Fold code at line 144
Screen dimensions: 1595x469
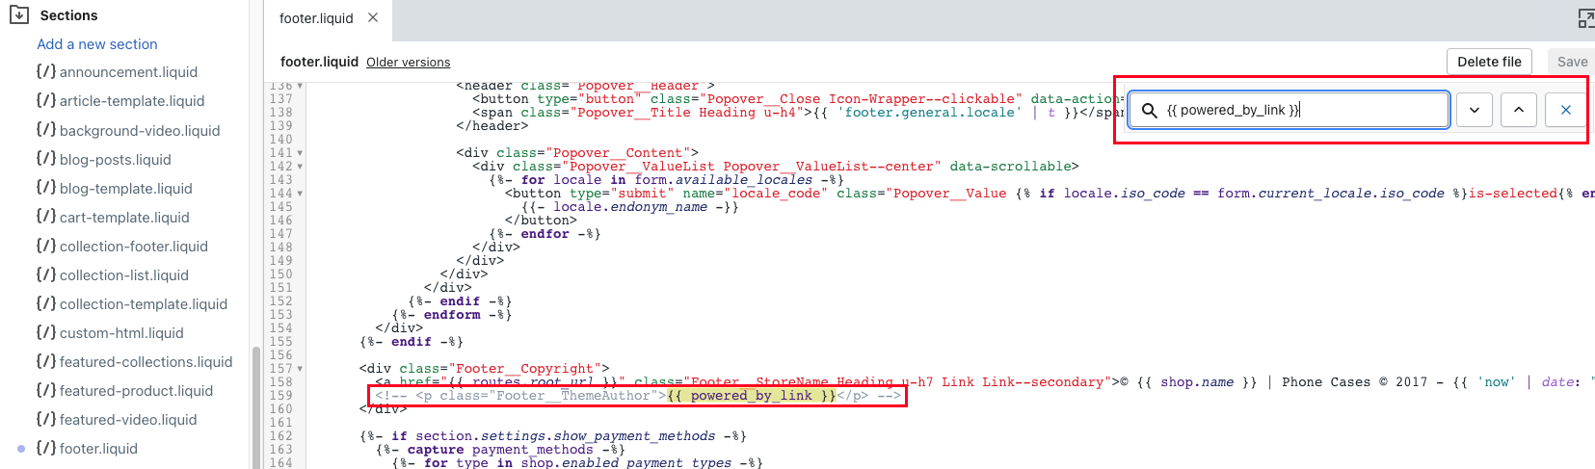click(300, 194)
